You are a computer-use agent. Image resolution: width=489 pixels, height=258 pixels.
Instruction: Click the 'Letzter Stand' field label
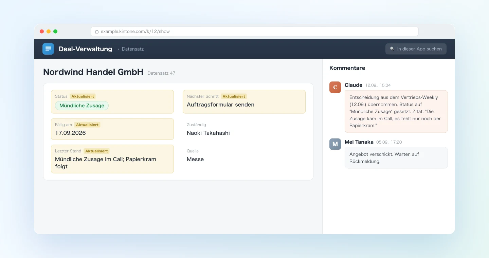[68, 151]
